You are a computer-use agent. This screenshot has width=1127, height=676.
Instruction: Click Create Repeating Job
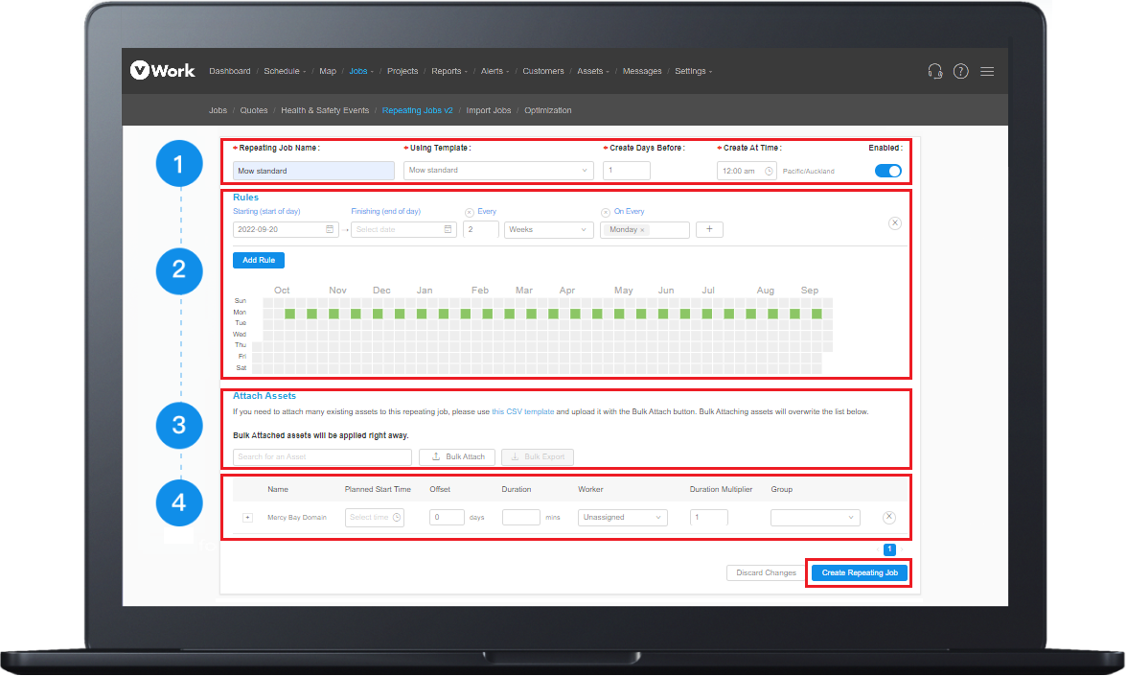point(860,573)
